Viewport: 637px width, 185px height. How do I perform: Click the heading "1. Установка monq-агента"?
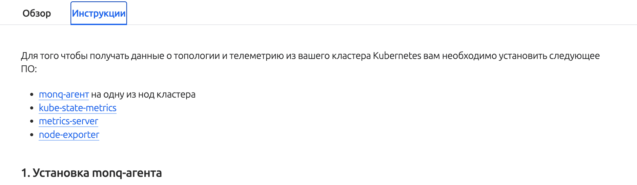click(x=91, y=173)
